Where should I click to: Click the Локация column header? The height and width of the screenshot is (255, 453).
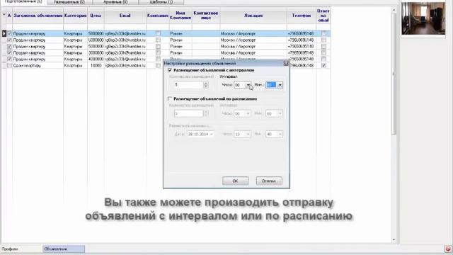tap(253, 16)
